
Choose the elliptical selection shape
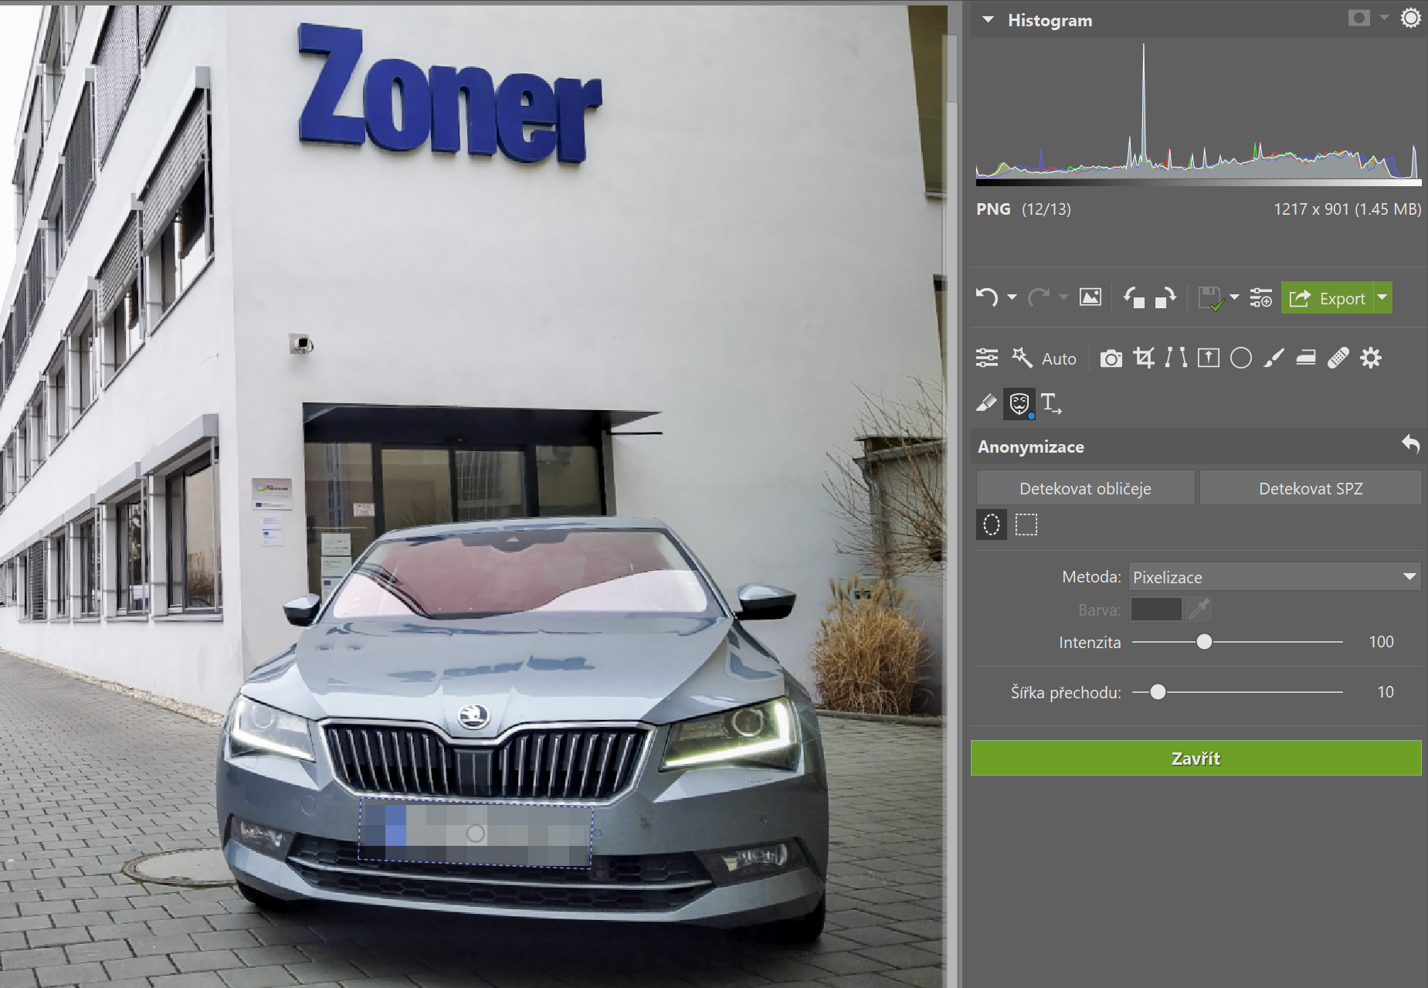point(992,525)
